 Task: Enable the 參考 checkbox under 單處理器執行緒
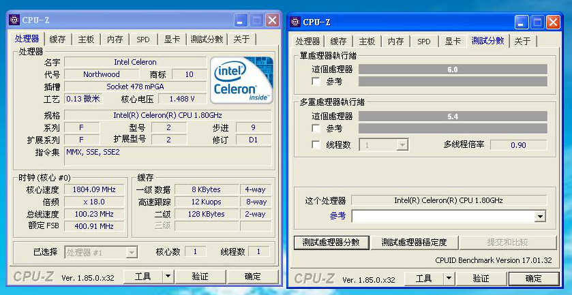316,81
